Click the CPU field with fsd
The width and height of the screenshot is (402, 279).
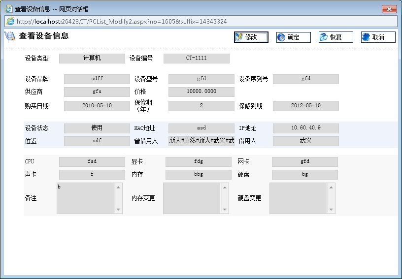click(92, 162)
